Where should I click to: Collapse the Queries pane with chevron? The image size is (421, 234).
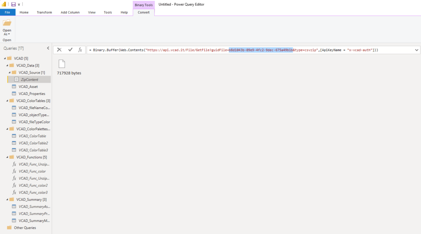pos(48,48)
